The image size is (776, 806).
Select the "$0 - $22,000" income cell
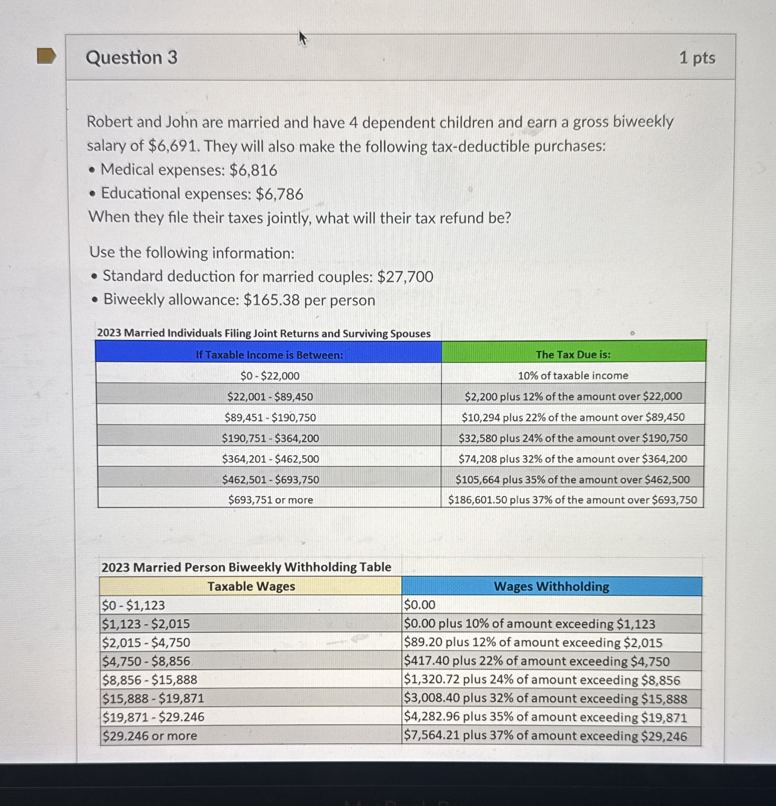(x=269, y=373)
